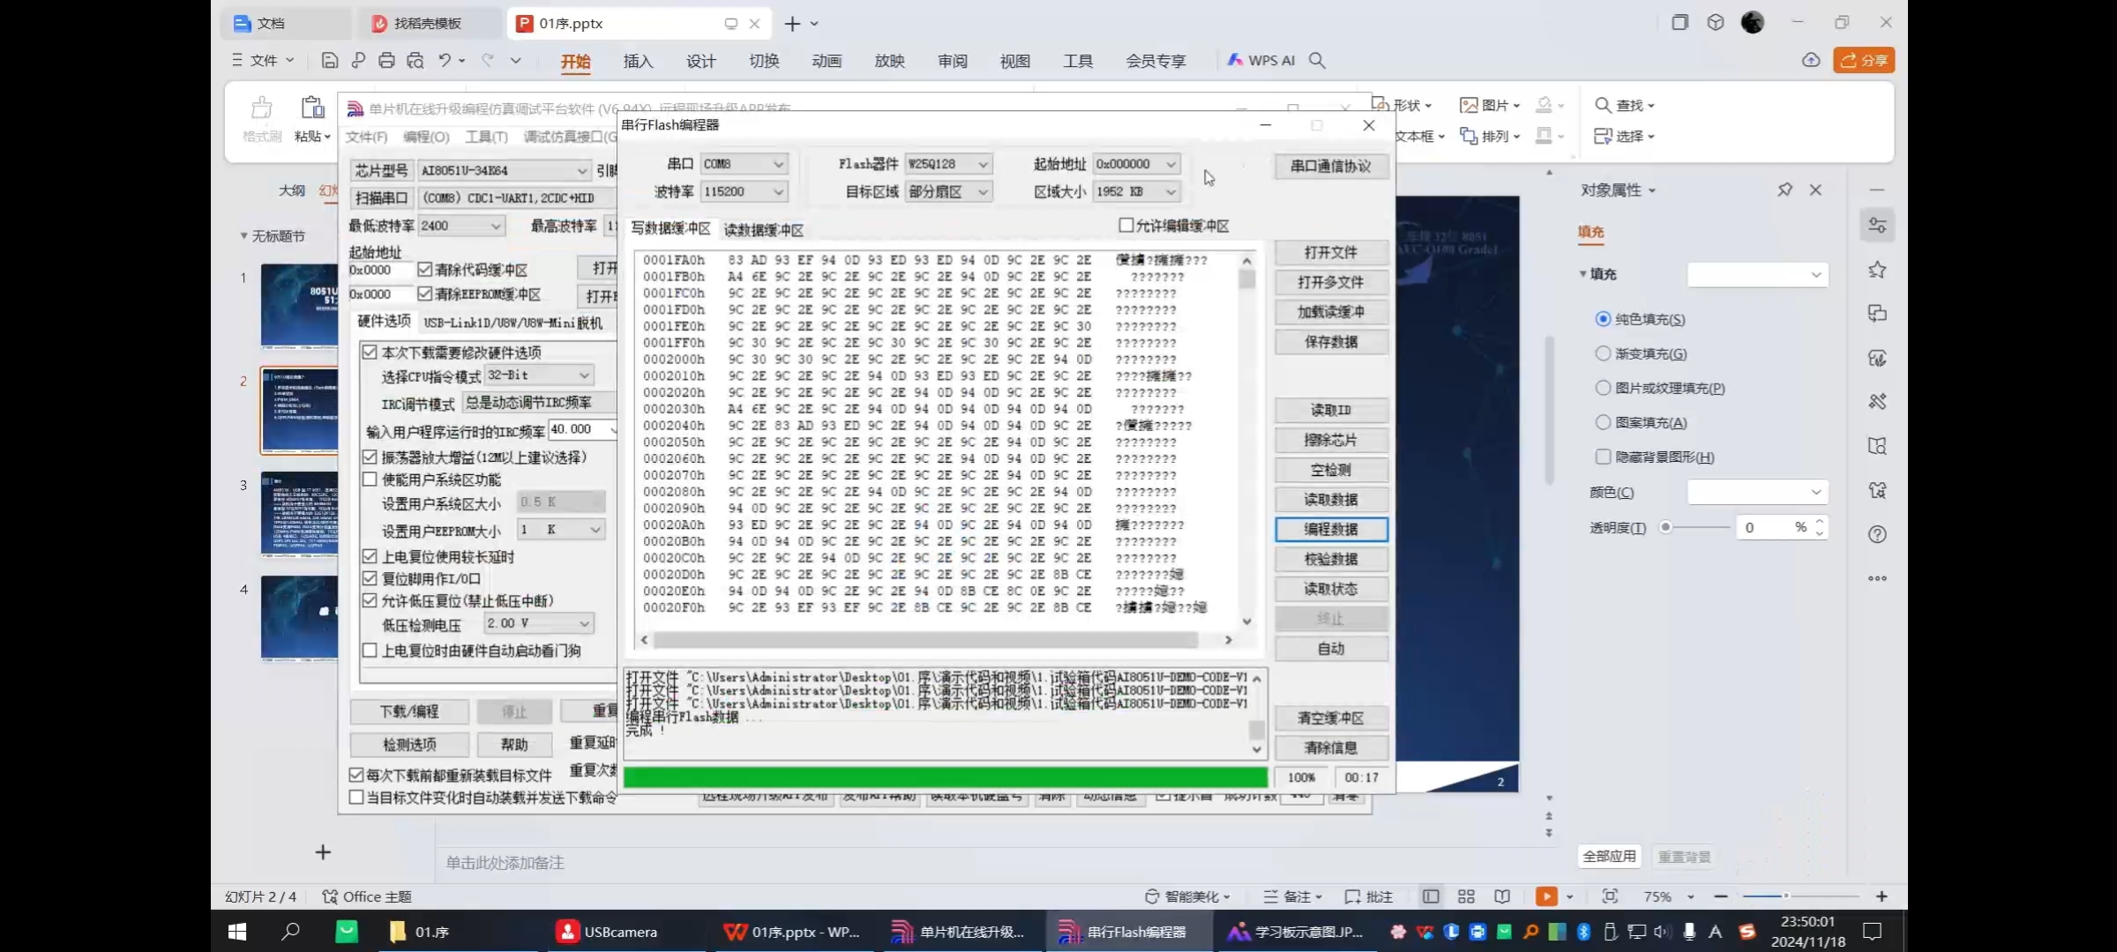2117x952 pixels.
Task: Click the orange slideshow play button
Action: 1545,896
